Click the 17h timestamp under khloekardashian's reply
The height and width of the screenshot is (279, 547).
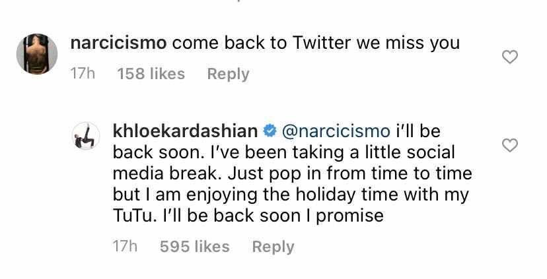tap(126, 247)
